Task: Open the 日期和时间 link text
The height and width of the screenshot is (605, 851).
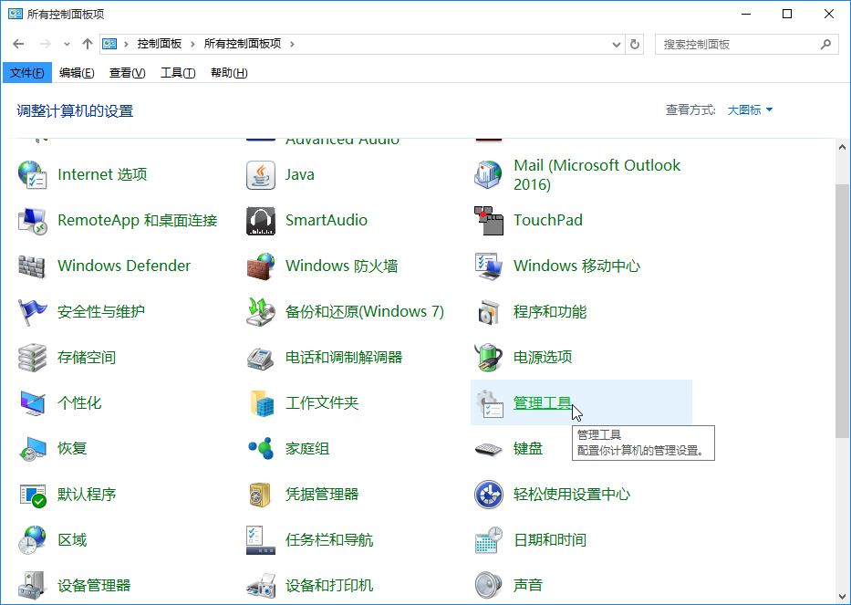Action: (550, 540)
